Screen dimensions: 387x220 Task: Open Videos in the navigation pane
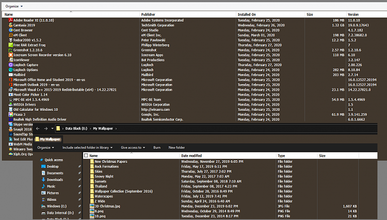point(52,199)
